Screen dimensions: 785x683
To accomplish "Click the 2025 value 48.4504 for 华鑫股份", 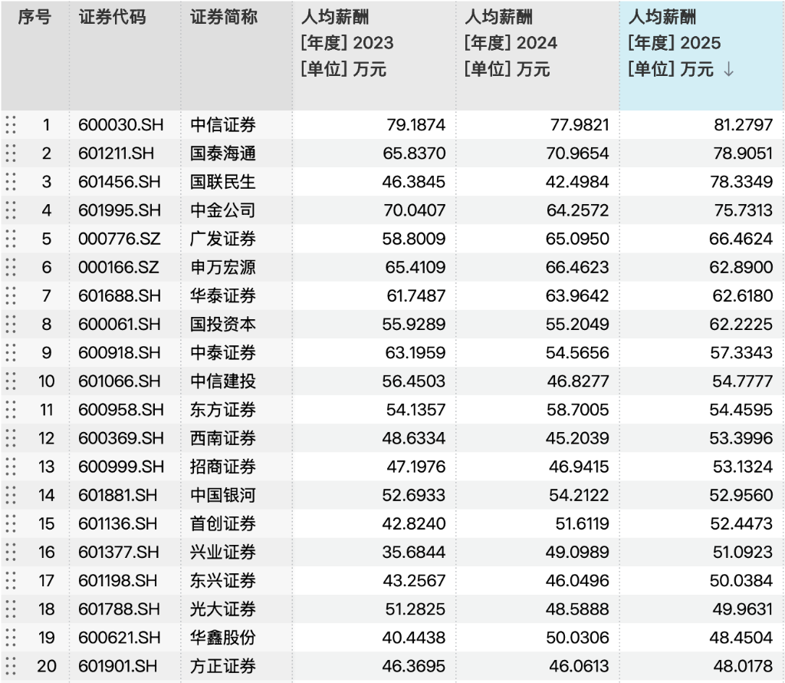I will tap(741, 638).
